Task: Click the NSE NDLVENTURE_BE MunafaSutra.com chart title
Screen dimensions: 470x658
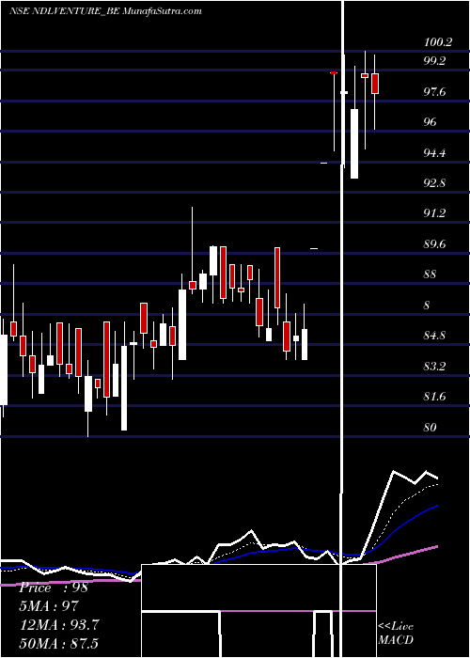Action: pos(105,11)
